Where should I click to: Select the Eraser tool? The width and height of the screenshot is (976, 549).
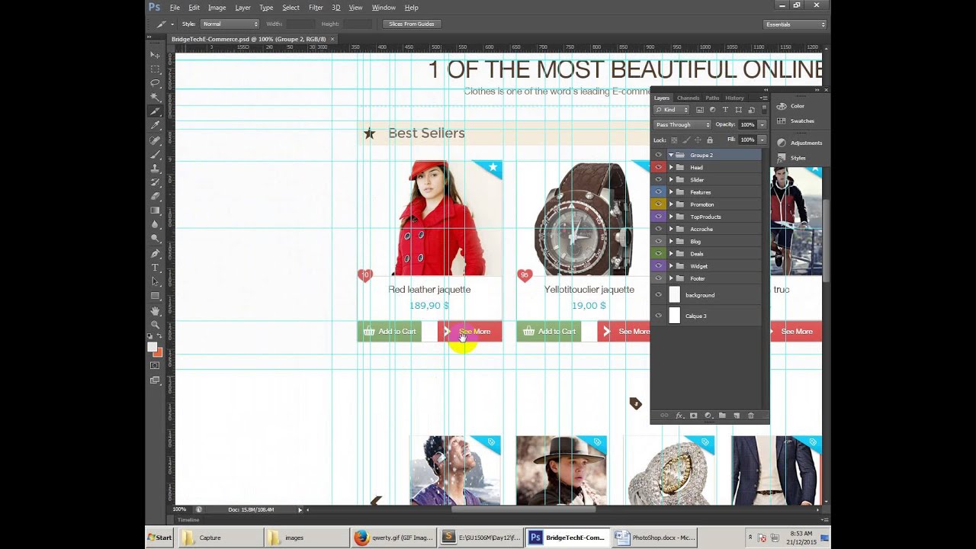(x=155, y=197)
